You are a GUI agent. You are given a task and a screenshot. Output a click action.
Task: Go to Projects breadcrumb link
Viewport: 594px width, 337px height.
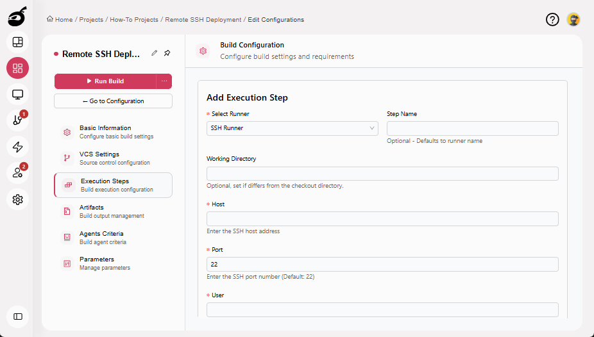point(91,20)
